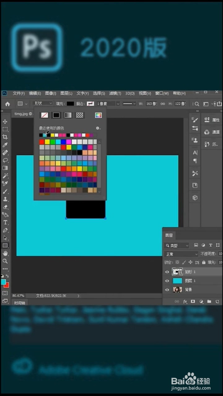This screenshot has width=223, height=396.
Task: Select the Horizontal Type tool
Action: pyautogui.click(x=5, y=222)
